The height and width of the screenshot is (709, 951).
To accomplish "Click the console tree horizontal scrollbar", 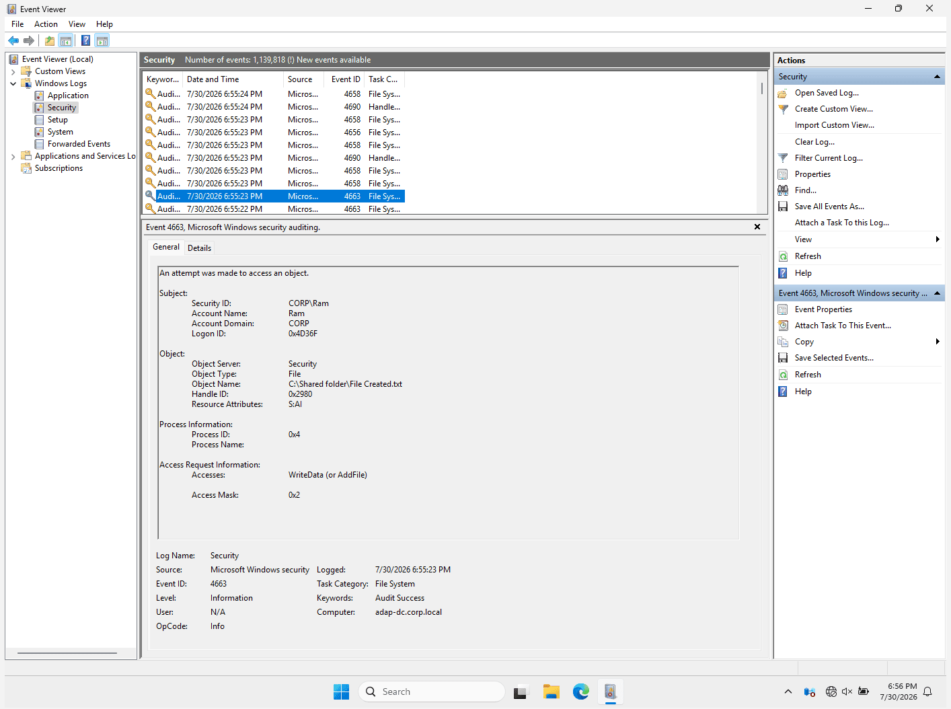I will pyautogui.click(x=67, y=652).
